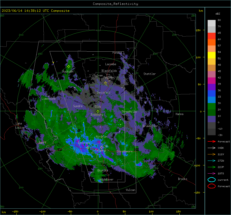
Task: Click the green 22JP arrow in legend
Action: click(211, 167)
